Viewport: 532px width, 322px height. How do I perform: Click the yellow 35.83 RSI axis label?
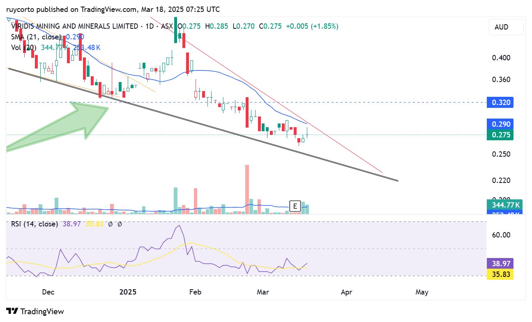coord(500,274)
